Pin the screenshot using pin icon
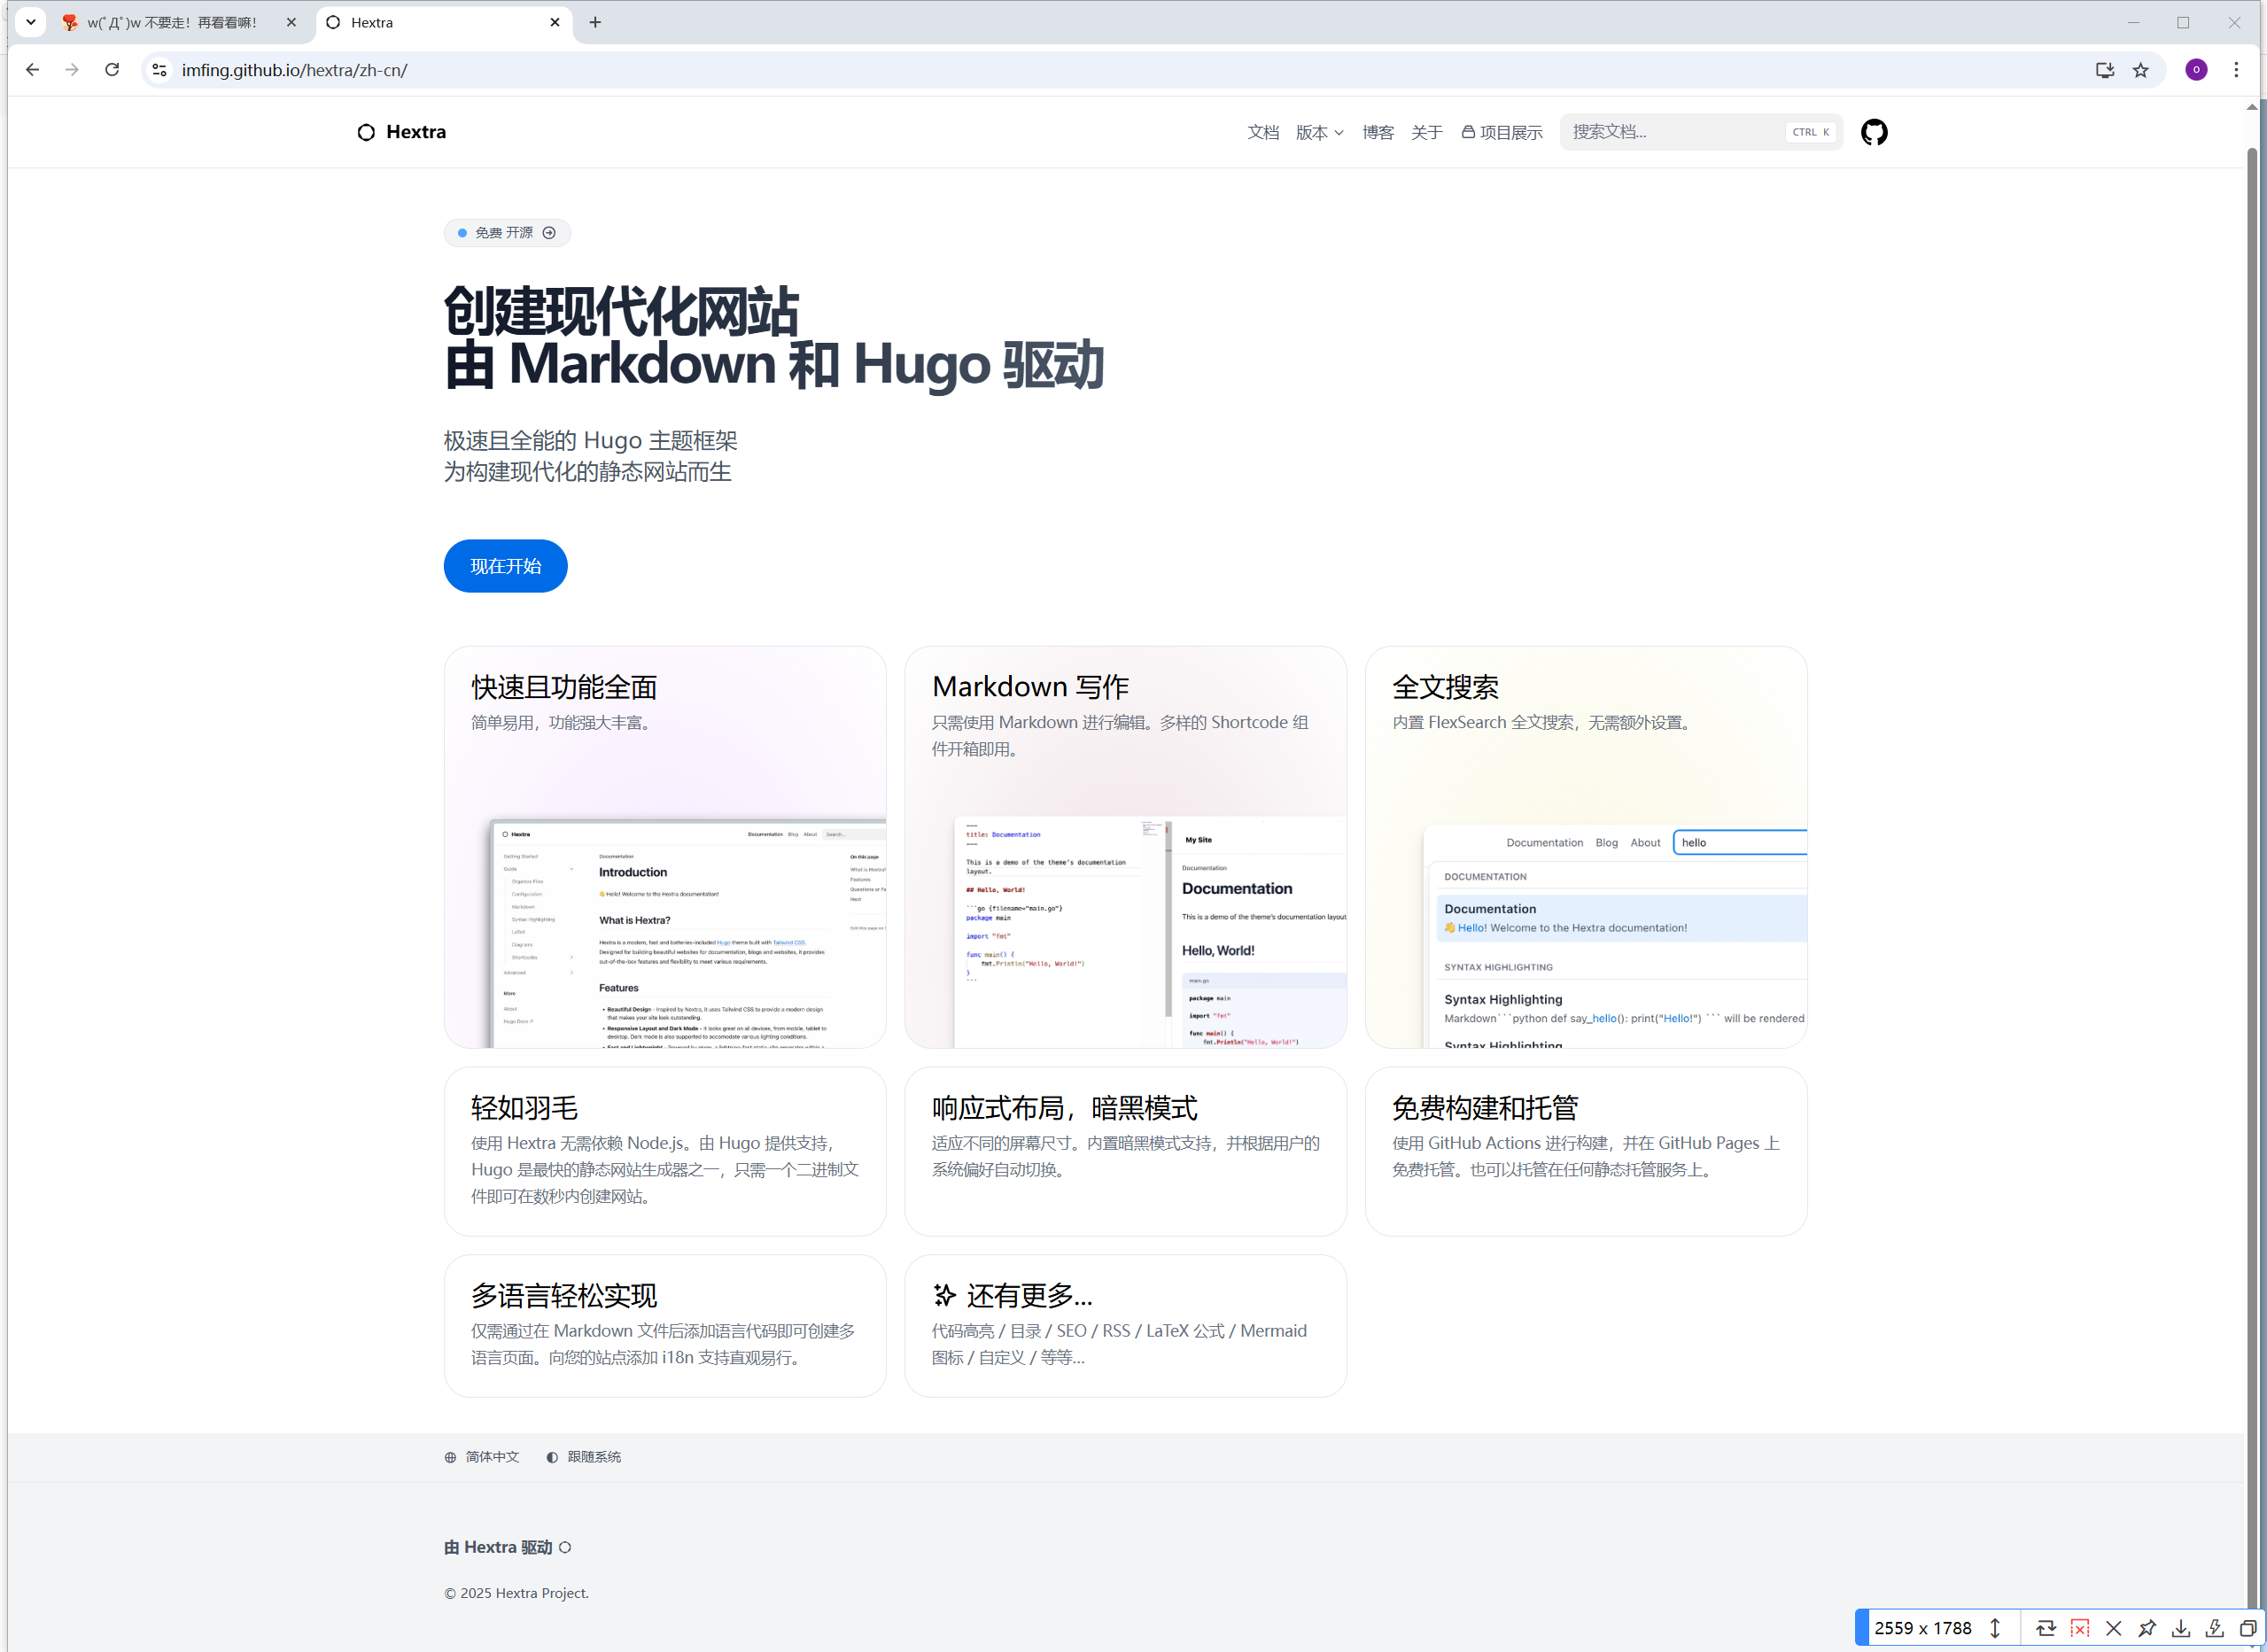 click(x=2146, y=1628)
